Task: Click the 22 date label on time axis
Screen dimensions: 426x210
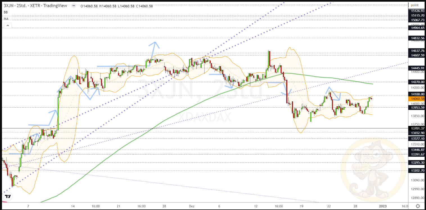Action: click(x=329, y=206)
